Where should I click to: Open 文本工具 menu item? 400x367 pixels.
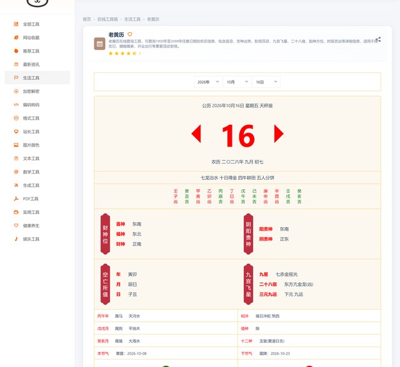point(37,159)
